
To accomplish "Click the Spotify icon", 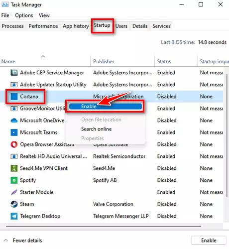I will pos(14,180).
